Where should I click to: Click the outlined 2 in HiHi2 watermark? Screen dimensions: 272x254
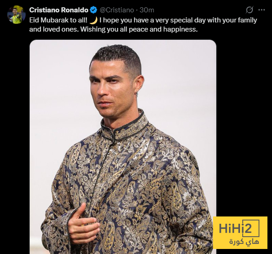247,228
